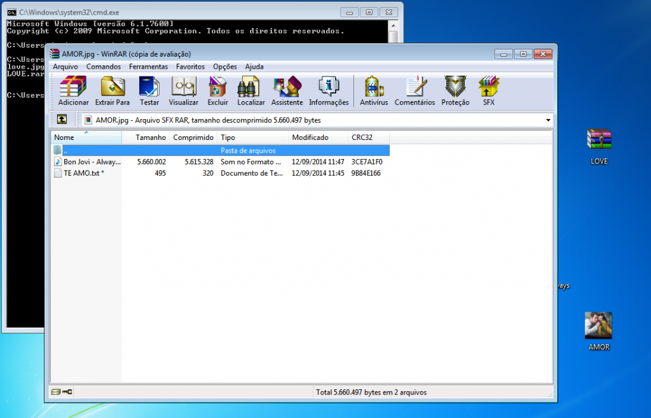Click the 495 size value
The height and width of the screenshot is (418, 651).
point(160,173)
